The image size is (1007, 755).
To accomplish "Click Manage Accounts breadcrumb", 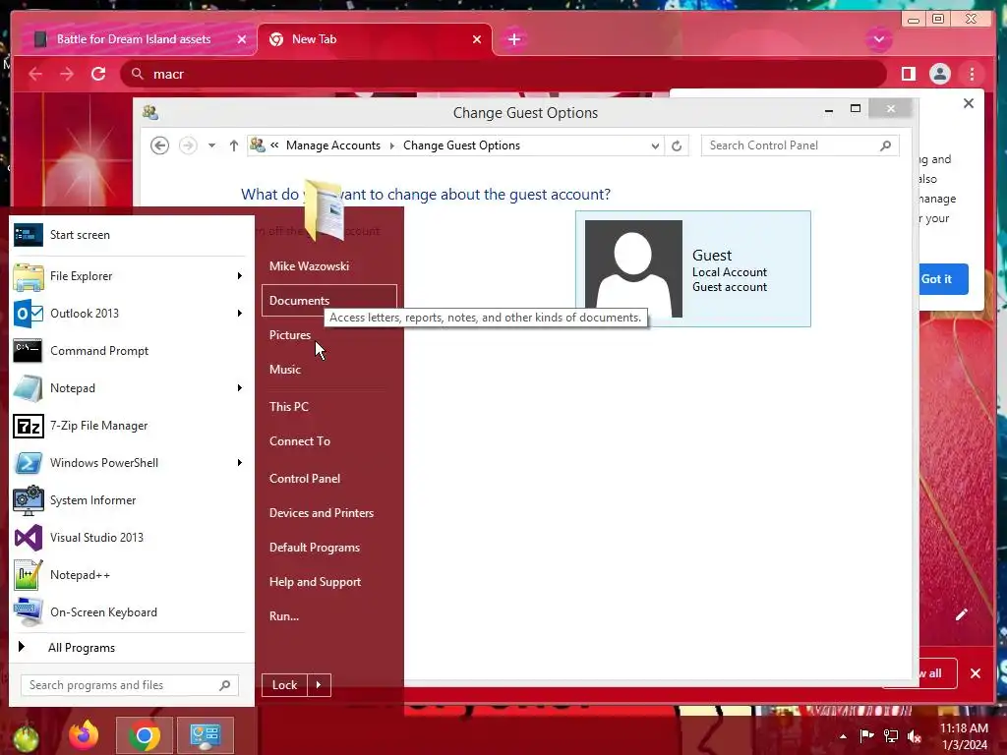I will pyautogui.click(x=333, y=145).
